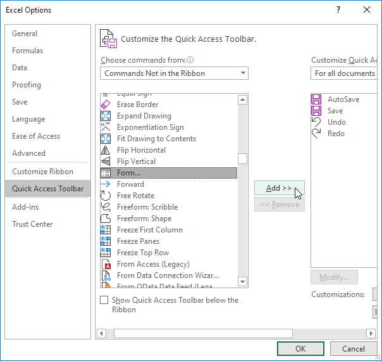Choose the Flip Vertical icon
This screenshot has width=382, height=361.
106,161
